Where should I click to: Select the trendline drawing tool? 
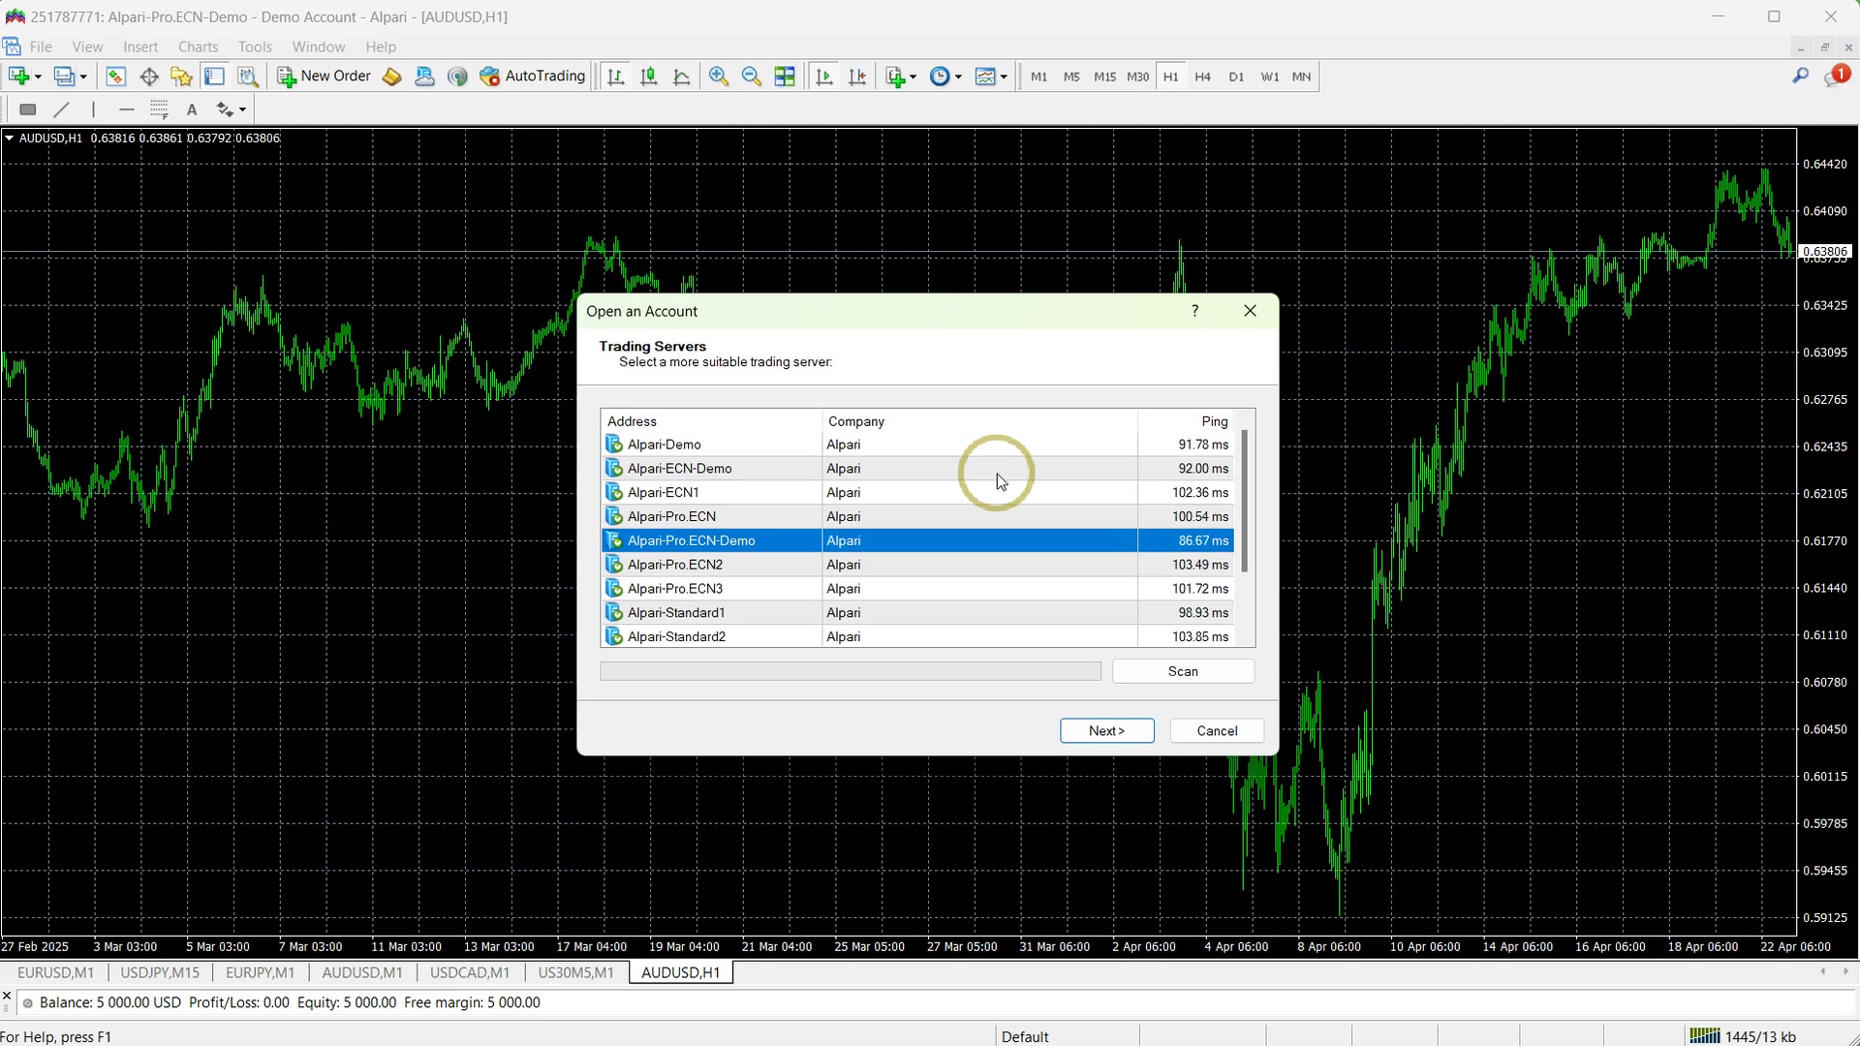pos(61,109)
